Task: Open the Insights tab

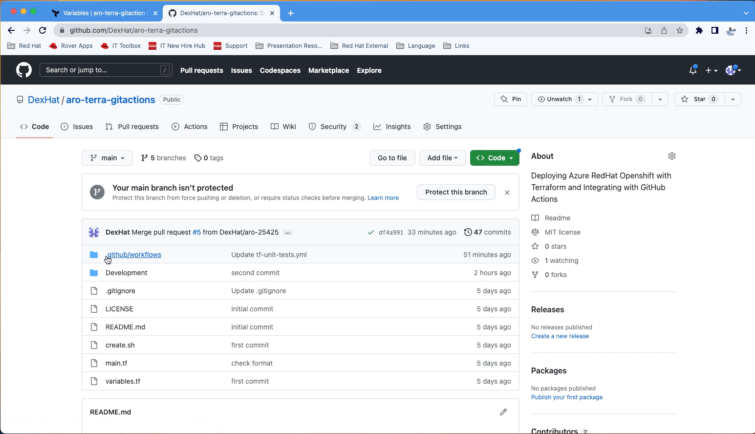Action: pos(392,127)
